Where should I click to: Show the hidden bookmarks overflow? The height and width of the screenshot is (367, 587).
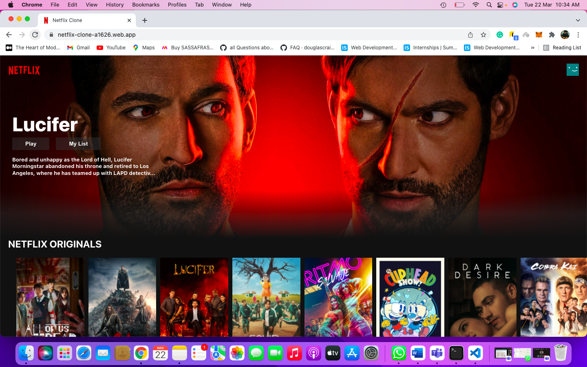click(532, 48)
